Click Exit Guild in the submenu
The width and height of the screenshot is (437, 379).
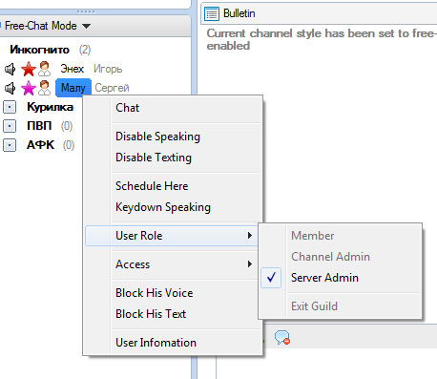(341, 306)
